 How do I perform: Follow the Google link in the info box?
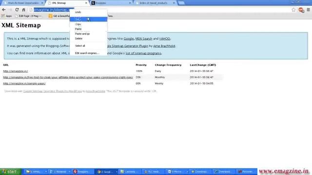129,39
